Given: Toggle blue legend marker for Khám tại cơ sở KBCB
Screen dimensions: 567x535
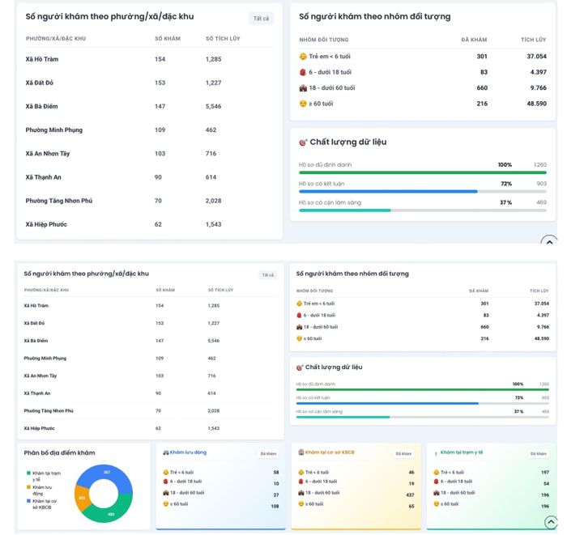Looking at the screenshot, I should [28, 501].
